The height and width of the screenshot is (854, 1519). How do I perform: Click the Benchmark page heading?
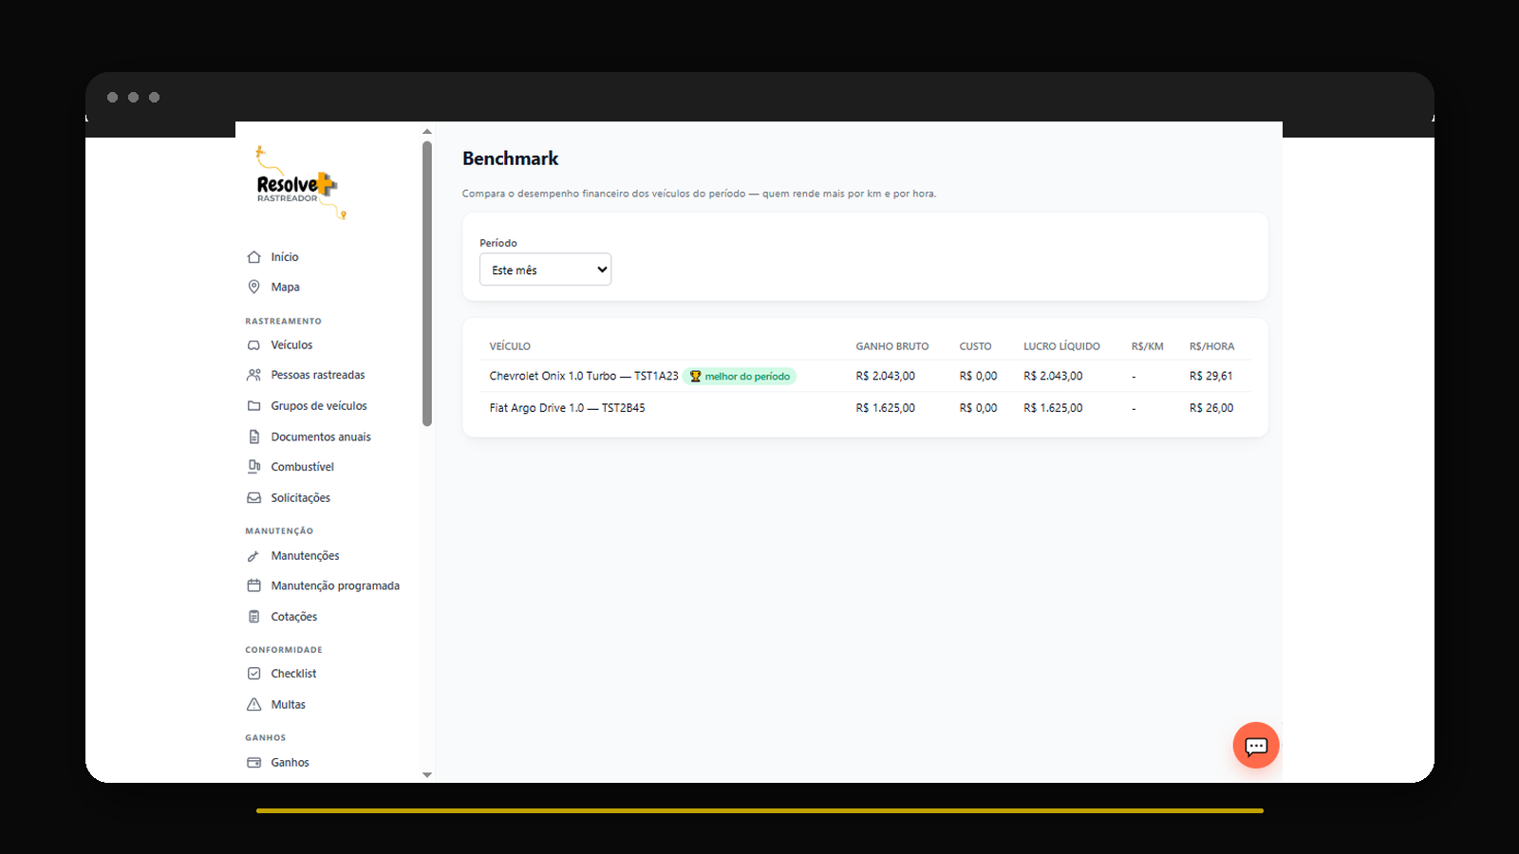pos(510,158)
